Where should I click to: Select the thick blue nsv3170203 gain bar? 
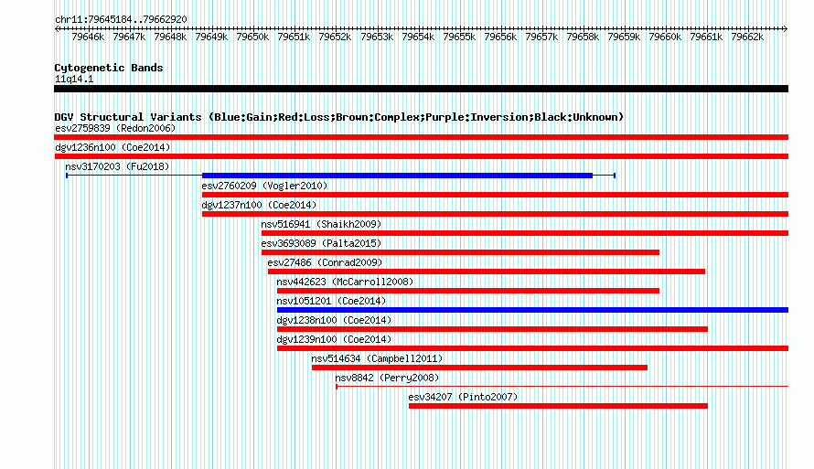click(x=397, y=176)
